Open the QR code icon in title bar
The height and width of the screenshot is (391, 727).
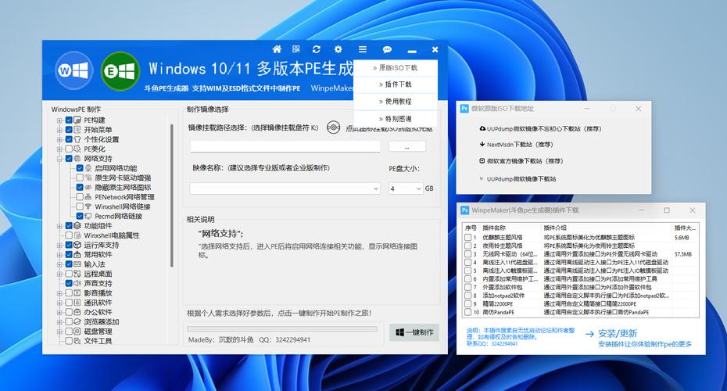tap(296, 49)
